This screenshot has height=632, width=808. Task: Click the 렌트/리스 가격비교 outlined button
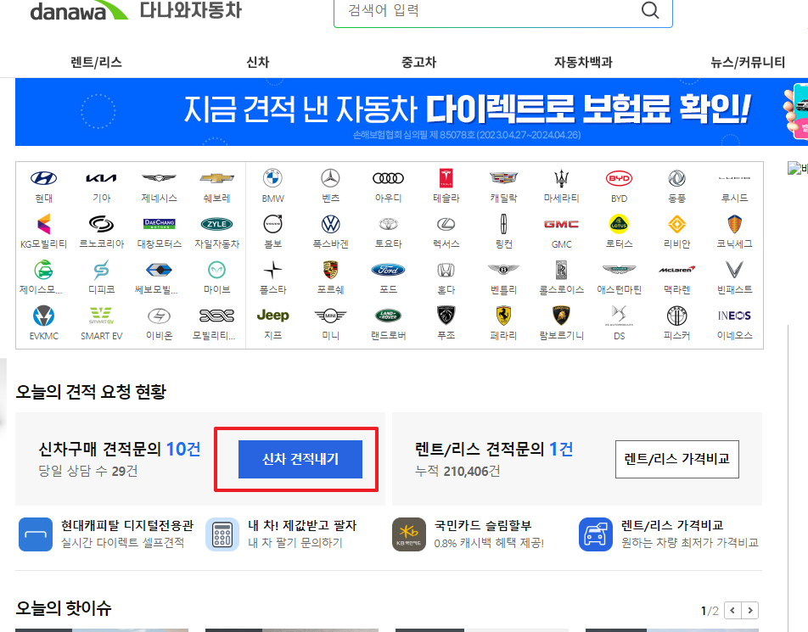[x=676, y=459]
